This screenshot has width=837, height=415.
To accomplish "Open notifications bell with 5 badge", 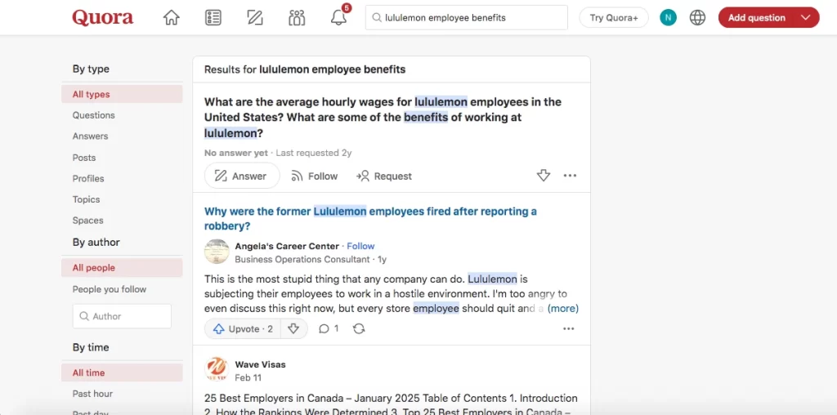I will 338,18.
